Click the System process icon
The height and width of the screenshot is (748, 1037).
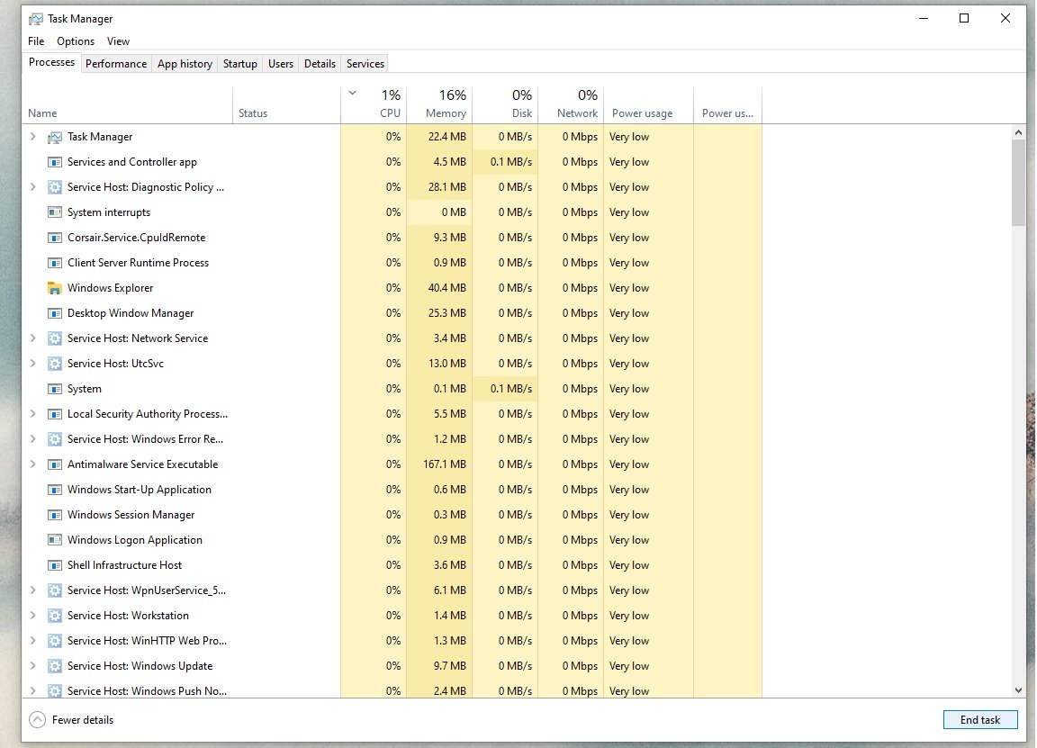pyautogui.click(x=55, y=389)
